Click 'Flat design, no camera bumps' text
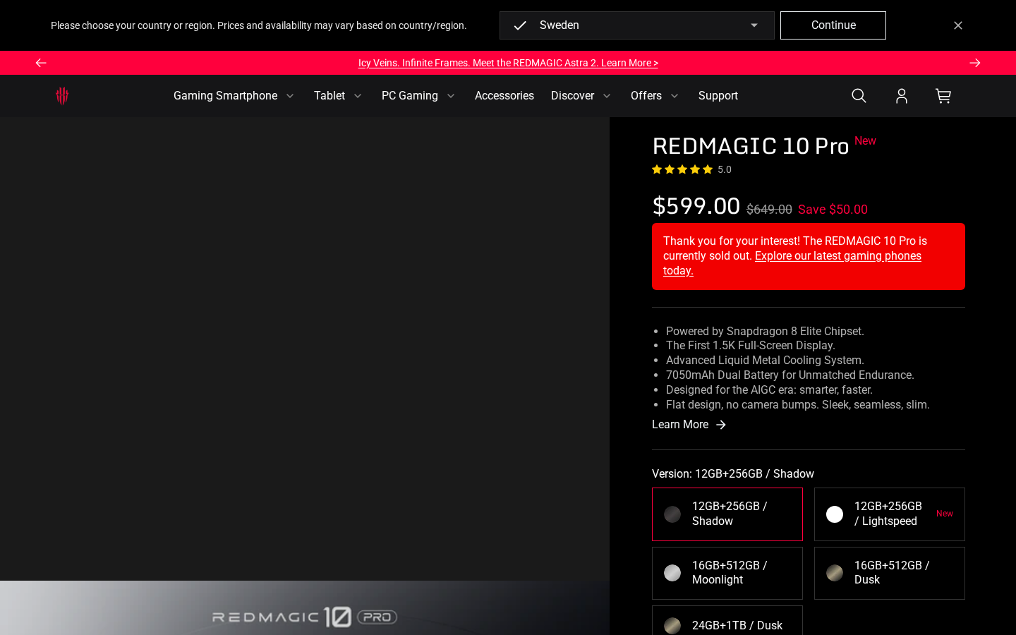 pos(798,405)
